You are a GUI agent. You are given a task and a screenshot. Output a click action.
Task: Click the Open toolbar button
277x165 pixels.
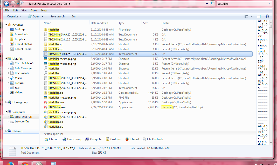pyautogui.click(x=34, y=16)
